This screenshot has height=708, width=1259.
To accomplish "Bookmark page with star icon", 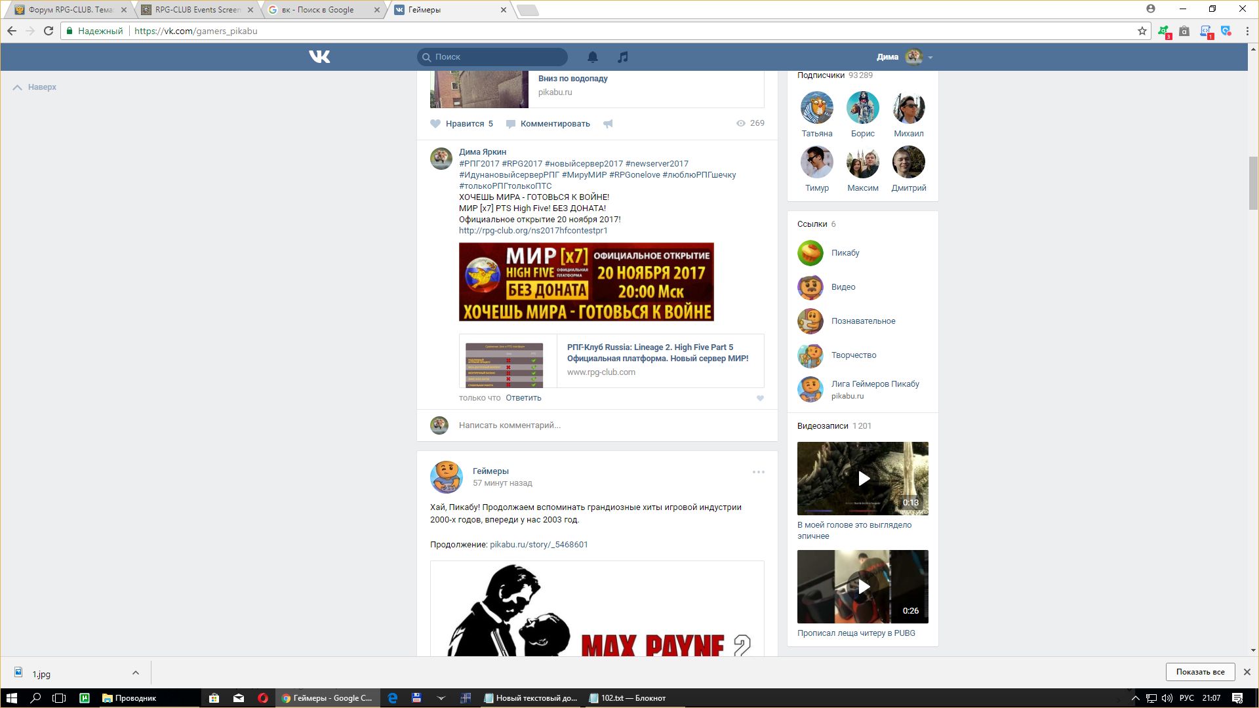I will [1142, 31].
